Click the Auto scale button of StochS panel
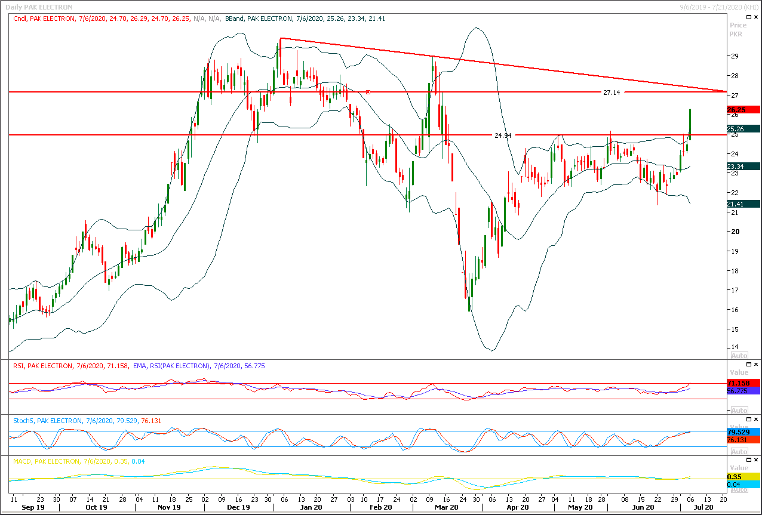 click(739, 452)
